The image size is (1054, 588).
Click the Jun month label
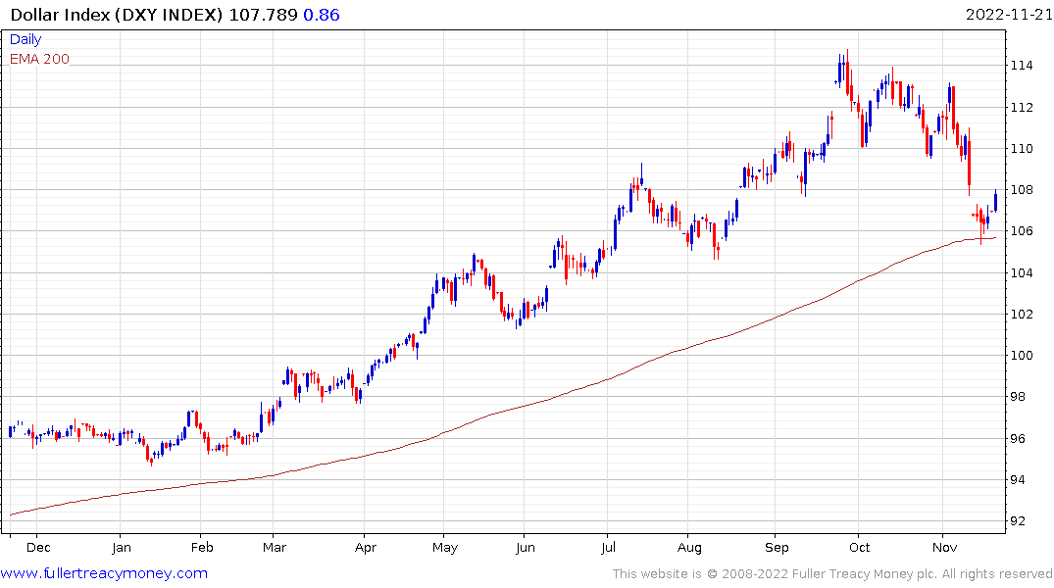[x=526, y=548]
